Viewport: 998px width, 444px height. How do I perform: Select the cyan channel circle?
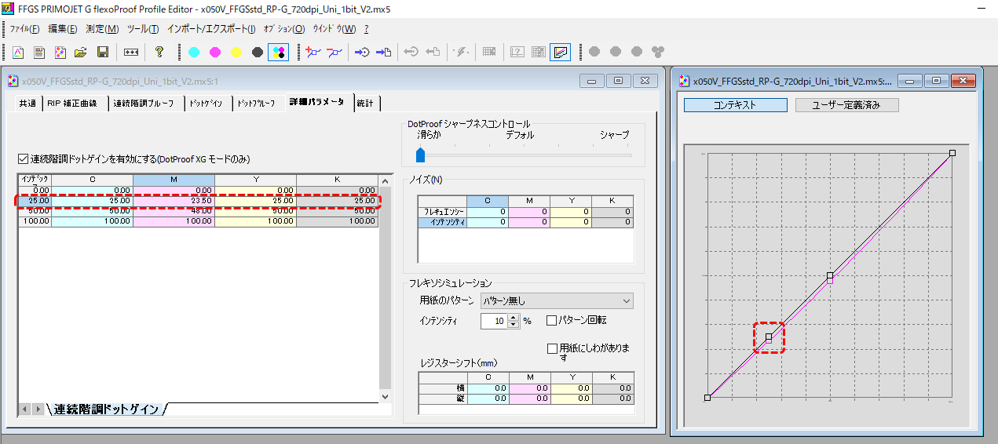tap(194, 52)
